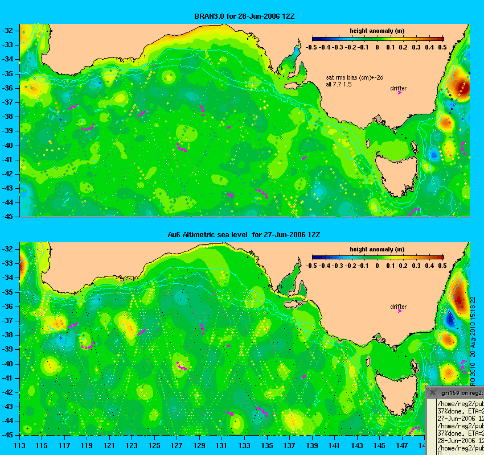Click the height anomaly colorbar on the bottom map
The width and height of the screenshot is (484, 455).
click(378, 257)
